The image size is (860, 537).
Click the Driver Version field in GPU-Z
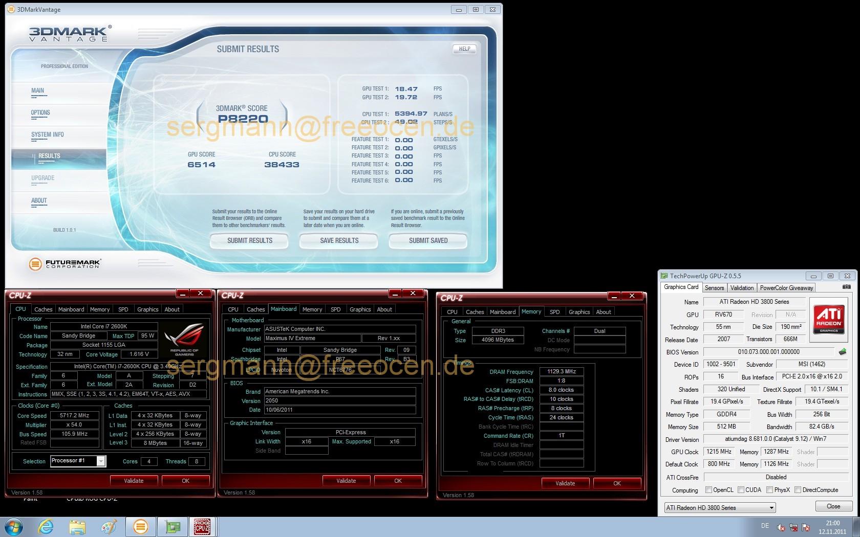click(776, 439)
